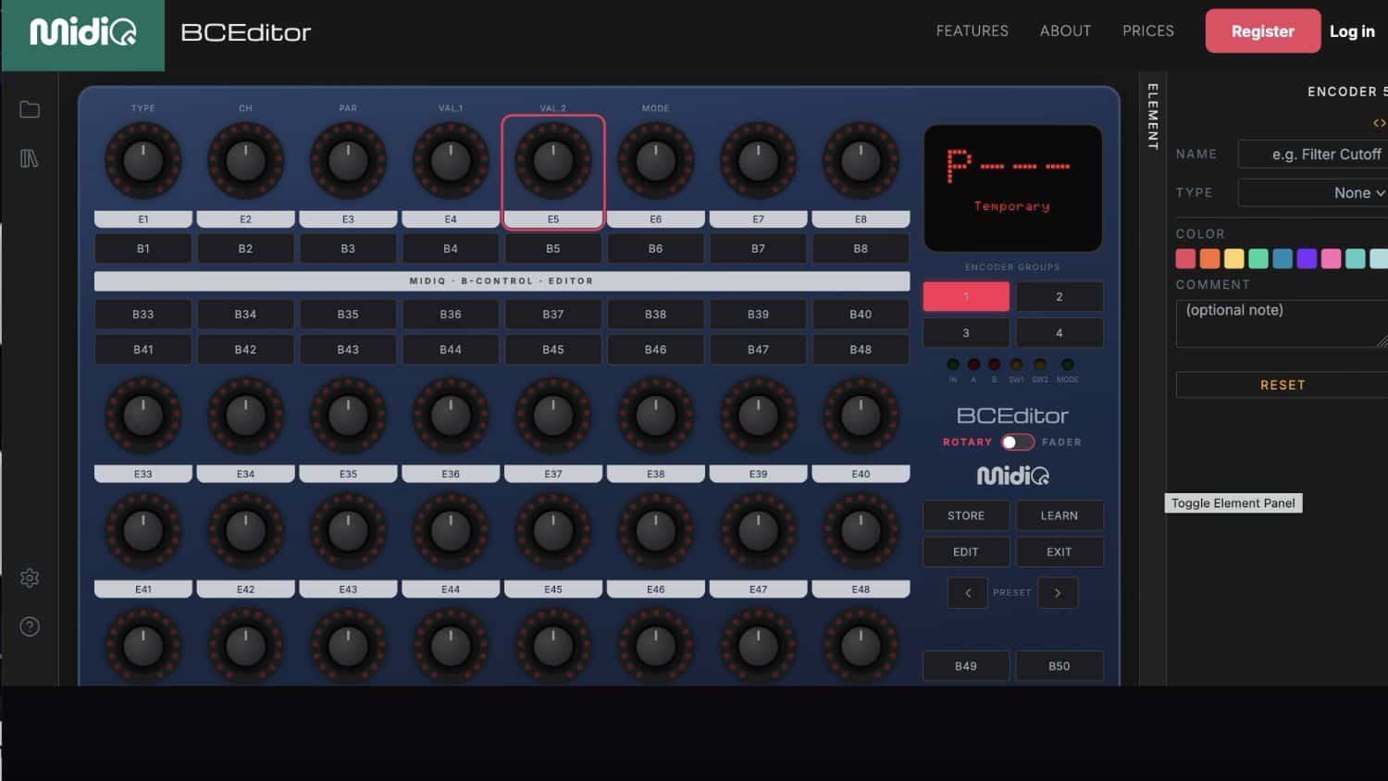Open the help question mark icon
This screenshot has width=1388, height=781.
[x=30, y=626]
